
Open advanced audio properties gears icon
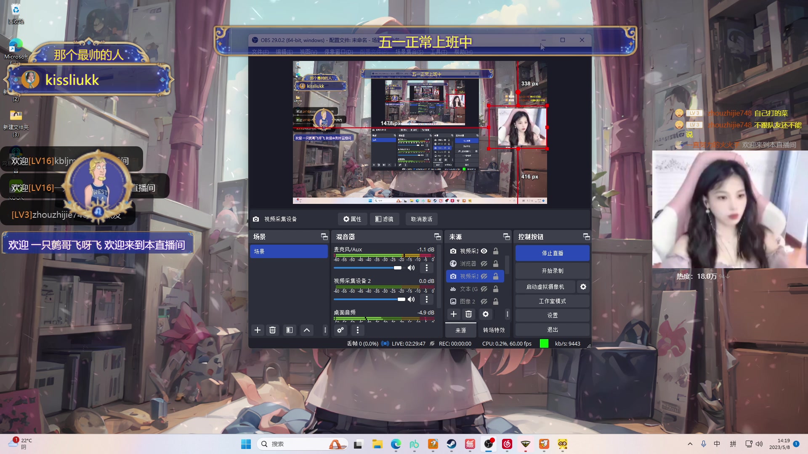[x=340, y=330]
